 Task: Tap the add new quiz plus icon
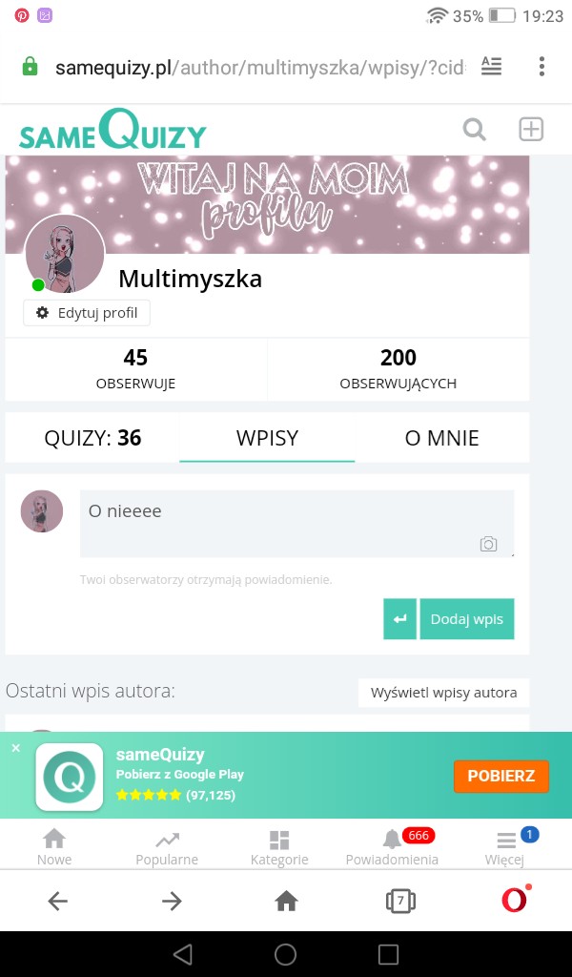pos(531,130)
